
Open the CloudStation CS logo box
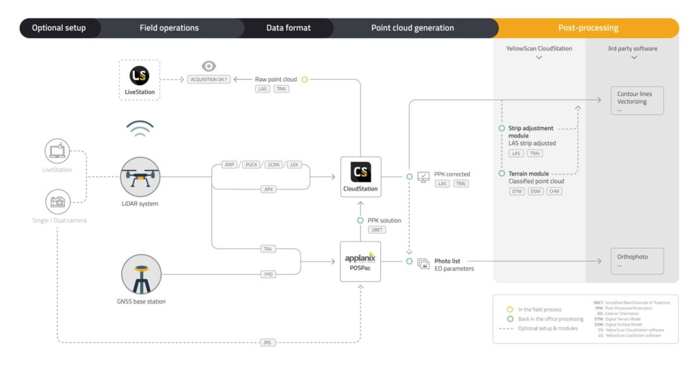coord(361,177)
